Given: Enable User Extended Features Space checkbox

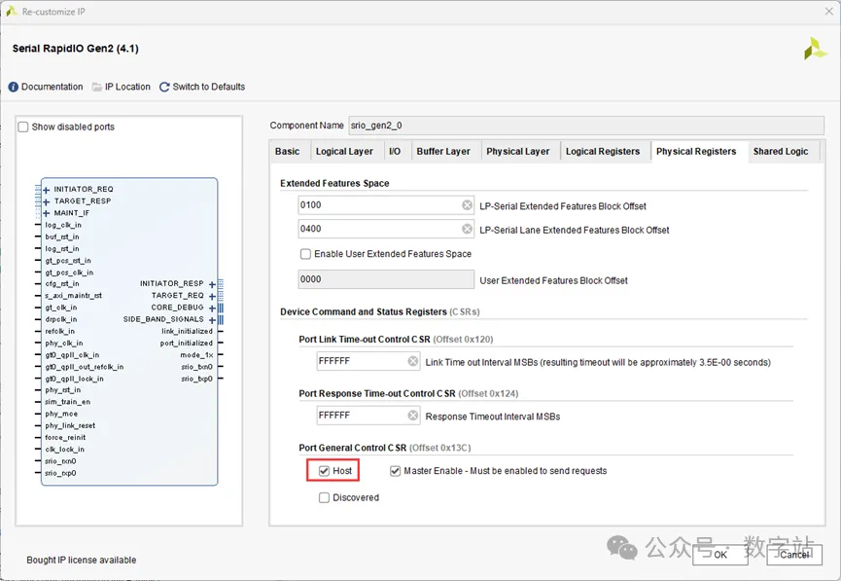Looking at the screenshot, I should [305, 254].
